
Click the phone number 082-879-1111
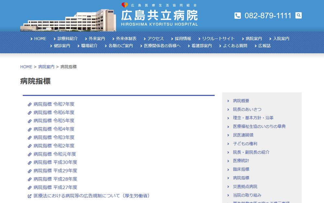pos(268,16)
